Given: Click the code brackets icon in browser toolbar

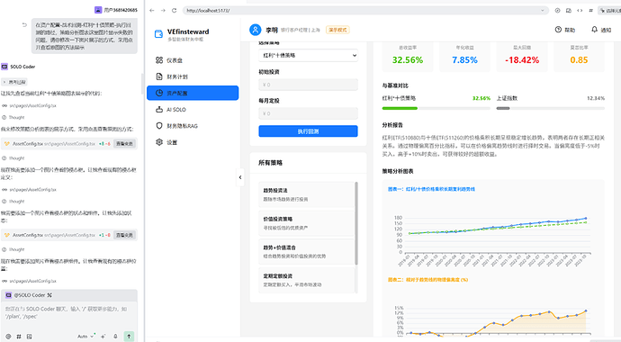Looking at the screenshot, I should click(580, 10).
